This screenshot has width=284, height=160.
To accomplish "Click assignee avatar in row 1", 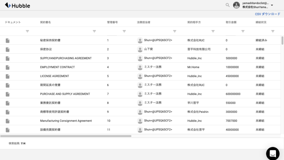I will 140,40.
